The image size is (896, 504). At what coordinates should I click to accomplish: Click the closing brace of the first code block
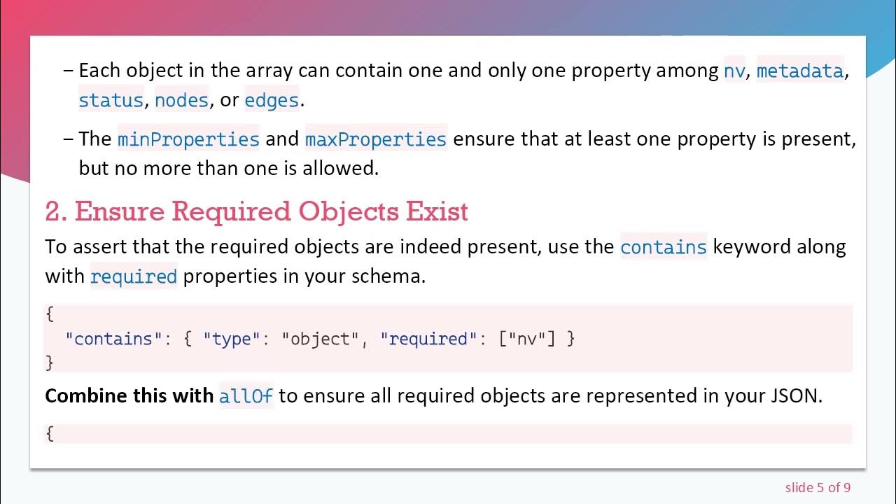49,363
